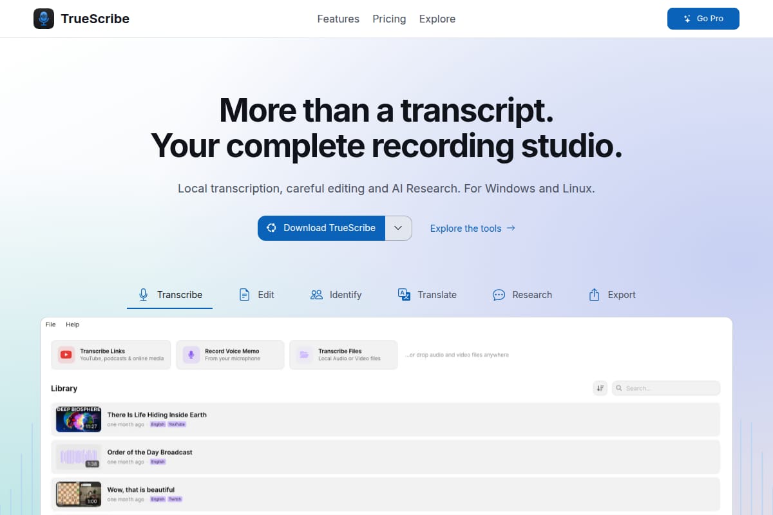This screenshot has width=773, height=515.
Task: Click the Research chat bubble icon
Action: coord(499,295)
